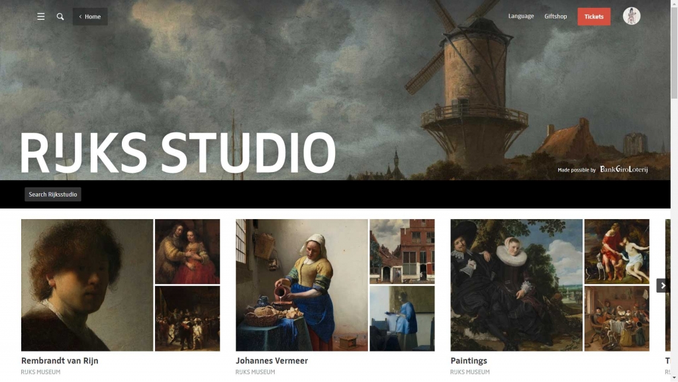Viewport: 678px width, 382px height.
Task: Open the Paintings collection title
Action: 469,361
